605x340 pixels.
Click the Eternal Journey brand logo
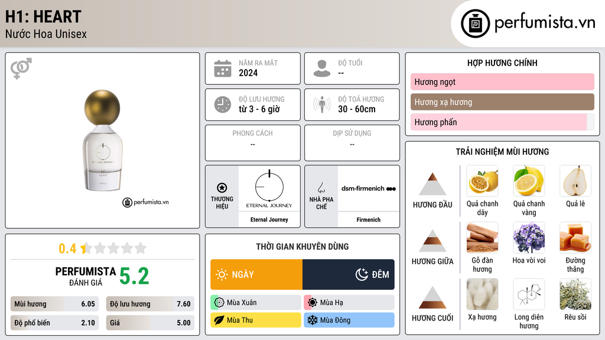(x=269, y=189)
